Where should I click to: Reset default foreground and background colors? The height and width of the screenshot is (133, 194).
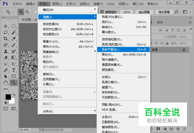[x=6, y=103]
